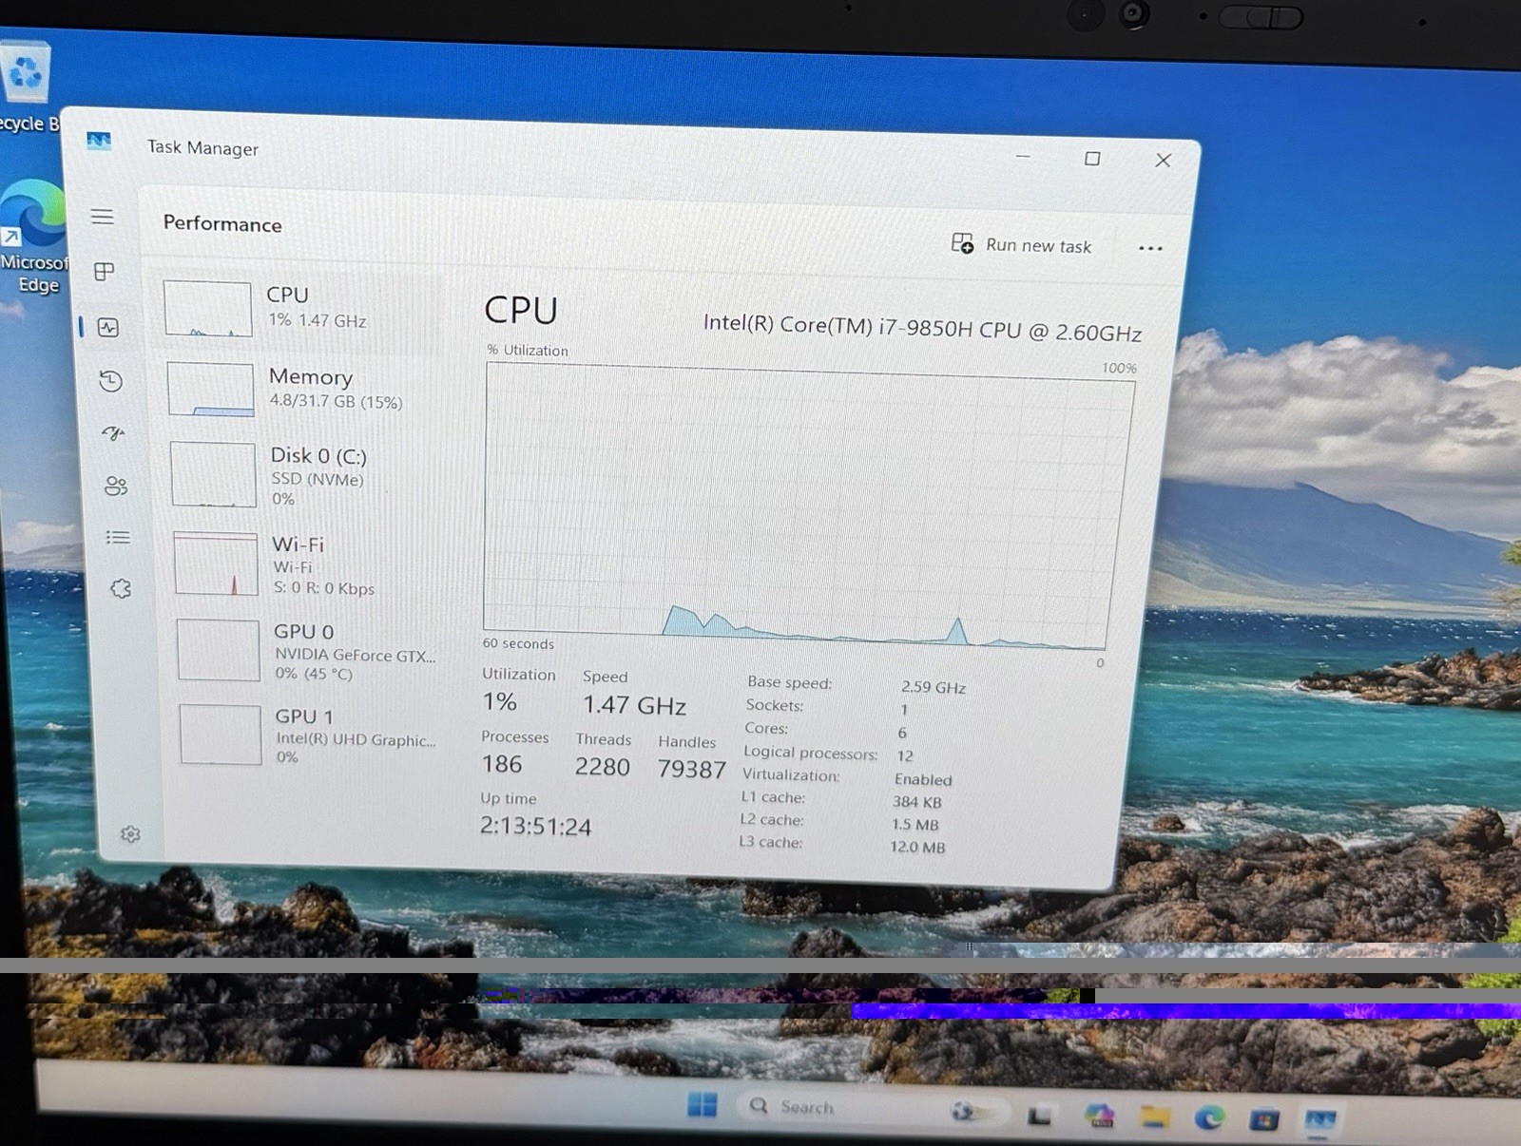Open the Details page icon
Image resolution: width=1521 pixels, height=1146 pixels.
tap(118, 538)
